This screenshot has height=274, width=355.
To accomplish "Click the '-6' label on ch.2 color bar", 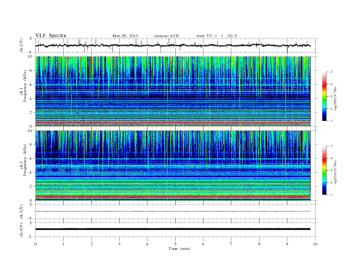I will (331, 182).
